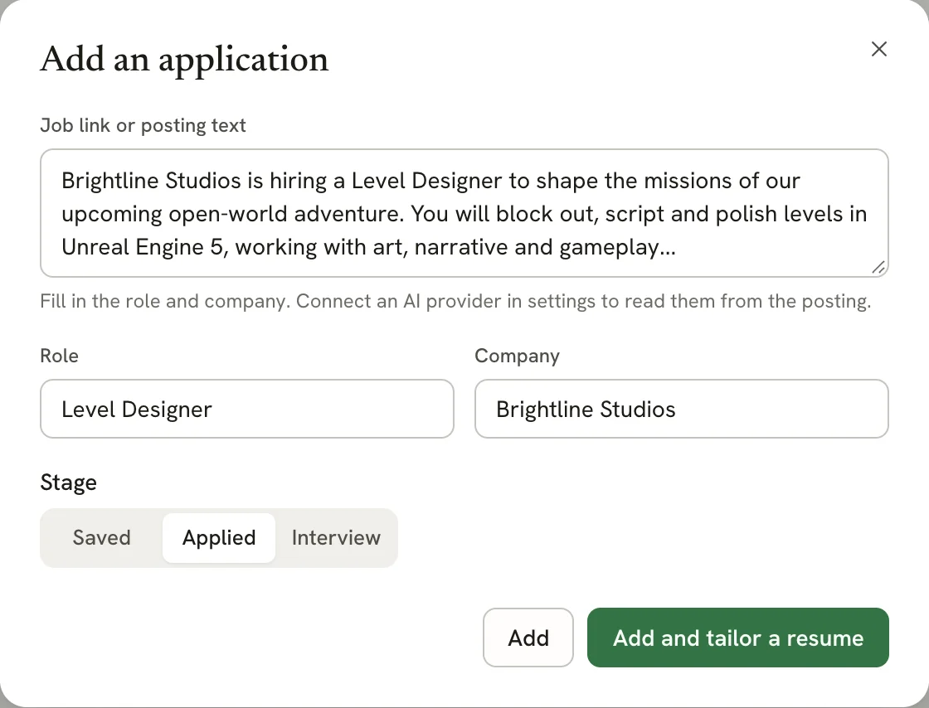The height and width of the screenshot is (708, 929).
Task: Click the Stage heading
Action: click(69, 483)
